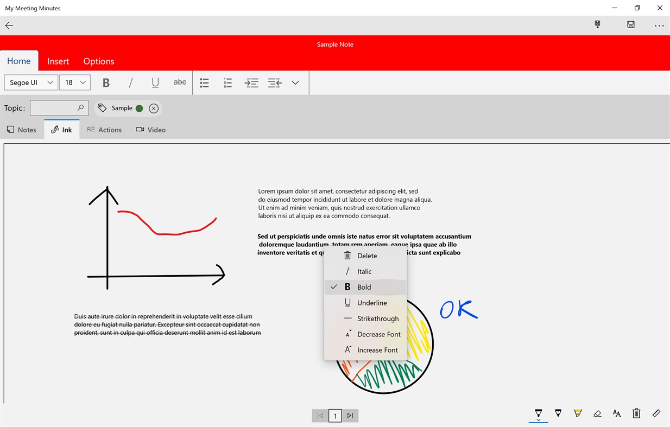The image size is (670, 427).
Task: Select the eraser tool
Action: click(x=597, y=413)
